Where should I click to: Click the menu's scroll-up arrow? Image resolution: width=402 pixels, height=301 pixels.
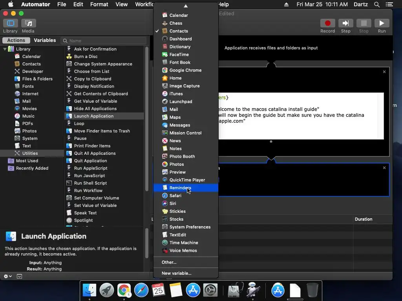186,6
